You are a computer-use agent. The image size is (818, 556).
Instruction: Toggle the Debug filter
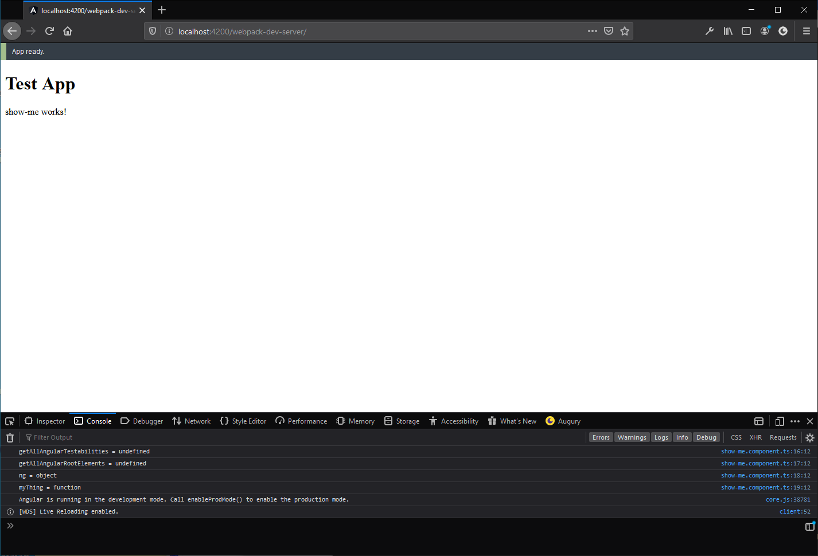706,437
